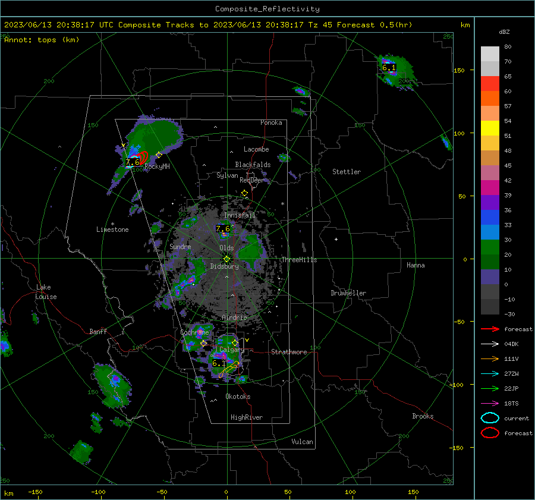Click the white 04DK arrow legend icon

pos(490,344)
